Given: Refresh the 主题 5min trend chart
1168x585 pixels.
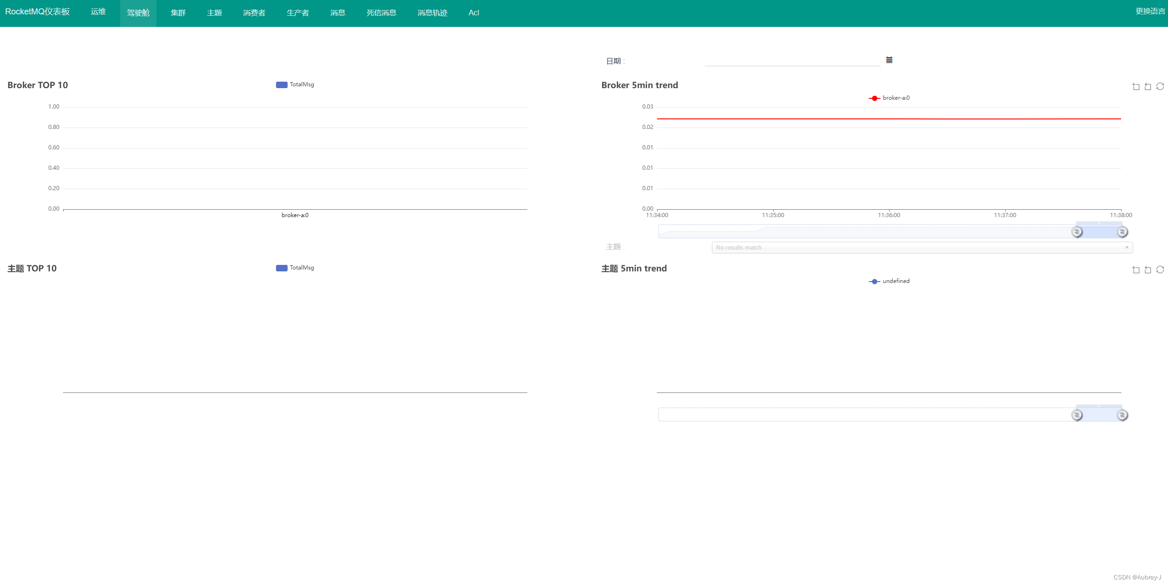Looking at the screenshot, I should coord(1160,270).
